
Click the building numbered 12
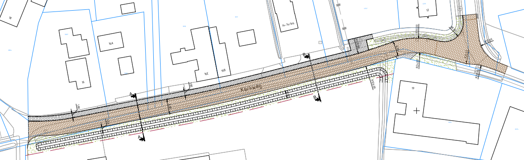click(427, 8)
